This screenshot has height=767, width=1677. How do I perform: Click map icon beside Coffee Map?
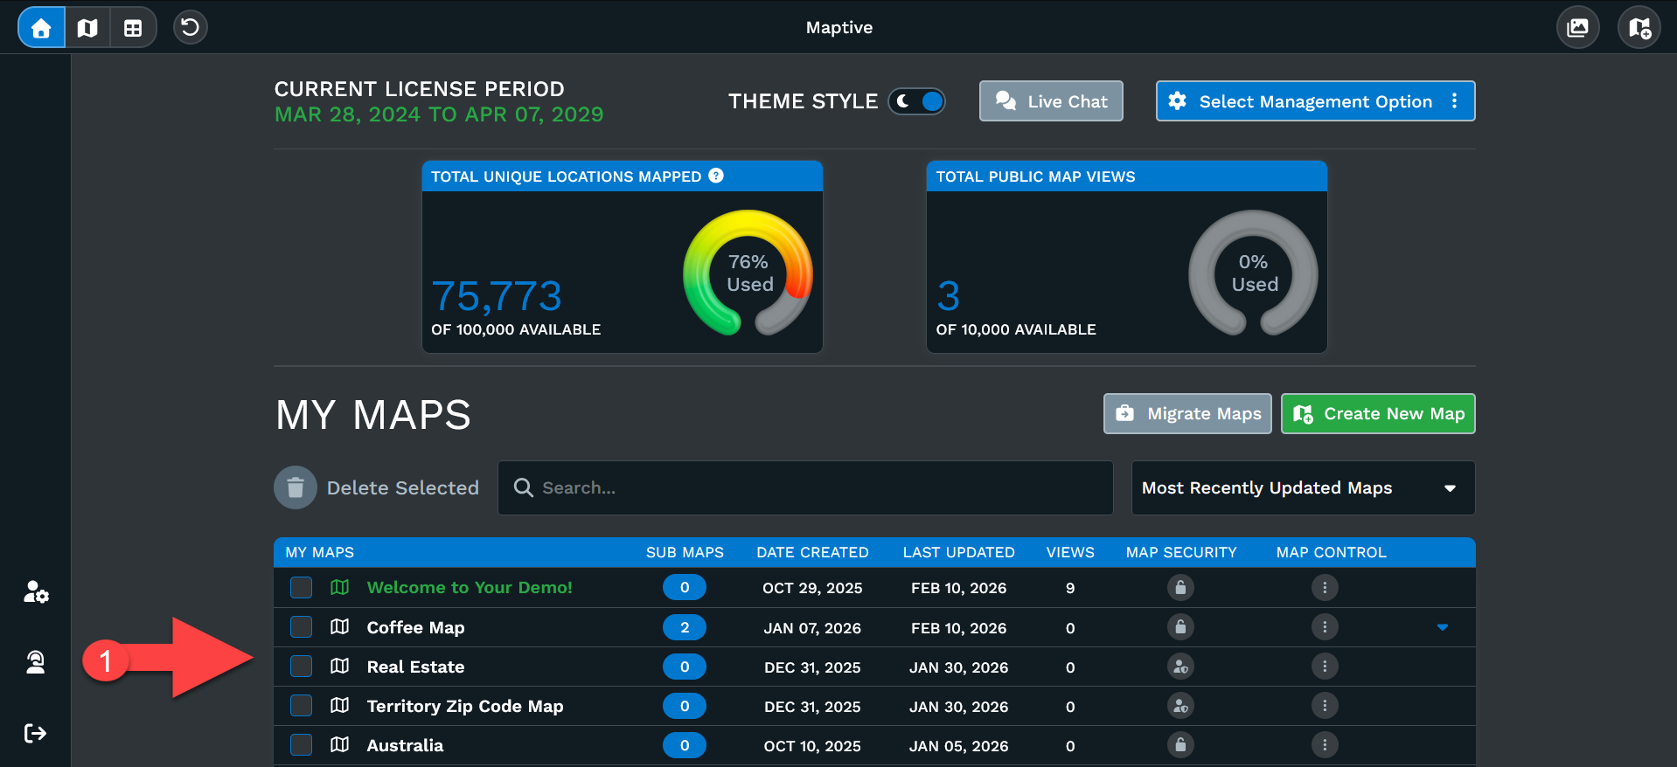340,626
